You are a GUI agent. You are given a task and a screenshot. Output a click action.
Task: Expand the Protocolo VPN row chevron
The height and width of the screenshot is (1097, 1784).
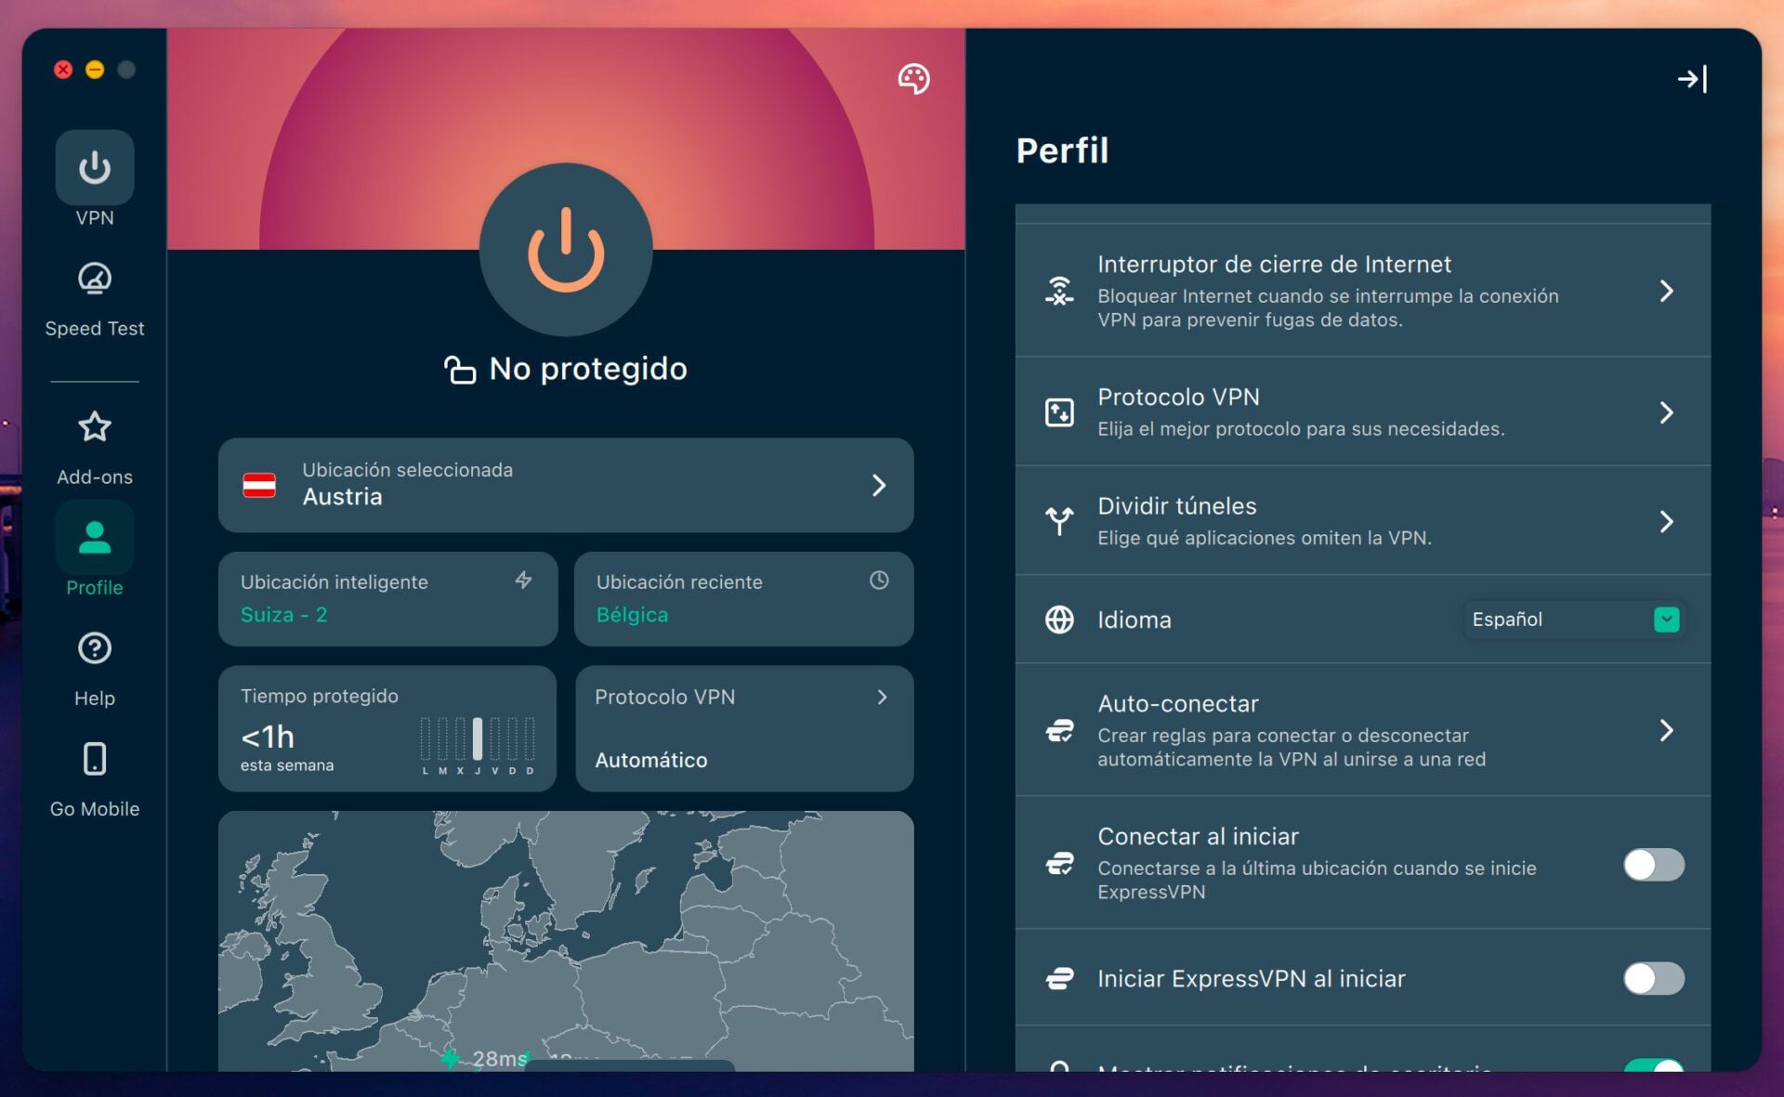click(x=1666, y=412)
